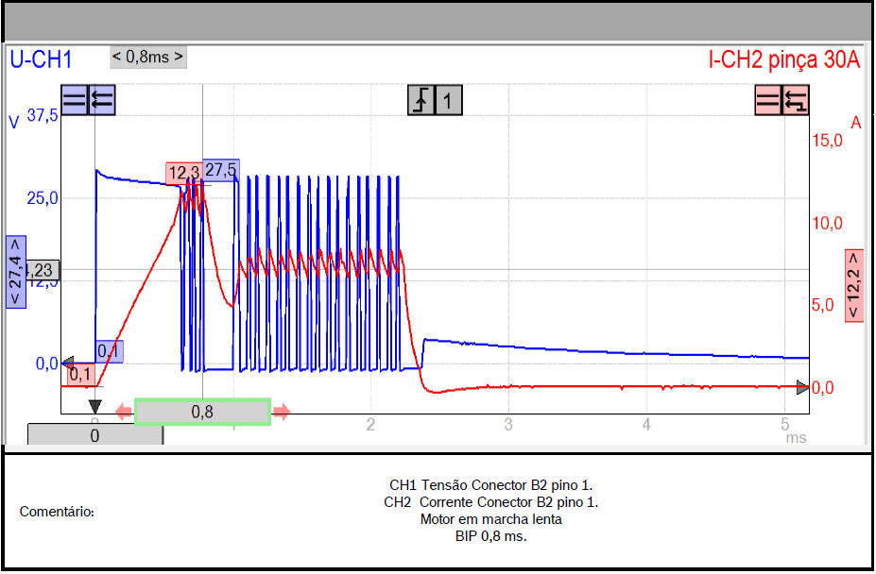876x574 pixels.
Task: Click the I-CH2 pinça 30A label
Action: click(x=784, y=59)
